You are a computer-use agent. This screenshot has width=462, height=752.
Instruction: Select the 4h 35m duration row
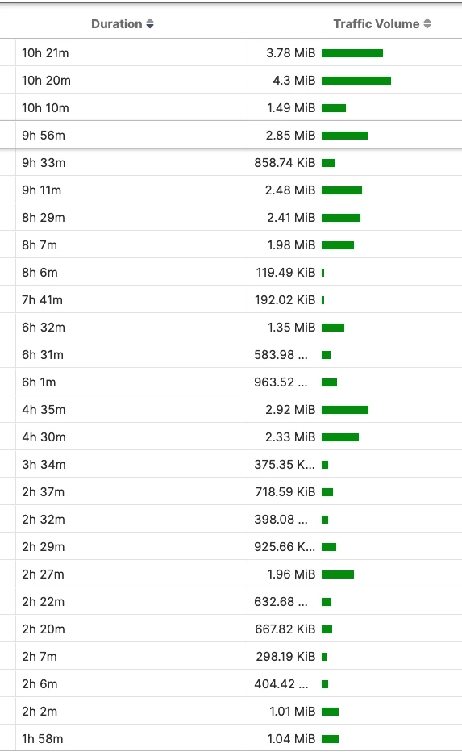[231, 410]
